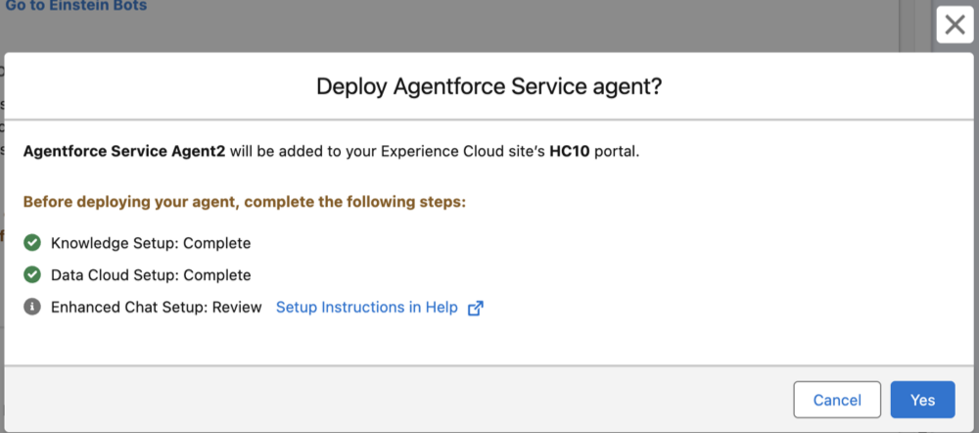Click the Yes button to deploy the agent
The image size is (979, 433).
(x=922, y=400)
